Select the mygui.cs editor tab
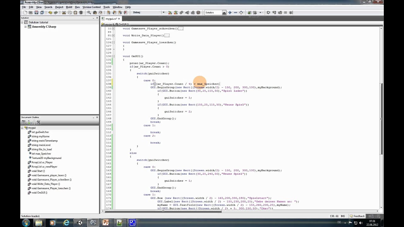The height and width of the screenshot is (227, 404). click(x=111, y=19)
